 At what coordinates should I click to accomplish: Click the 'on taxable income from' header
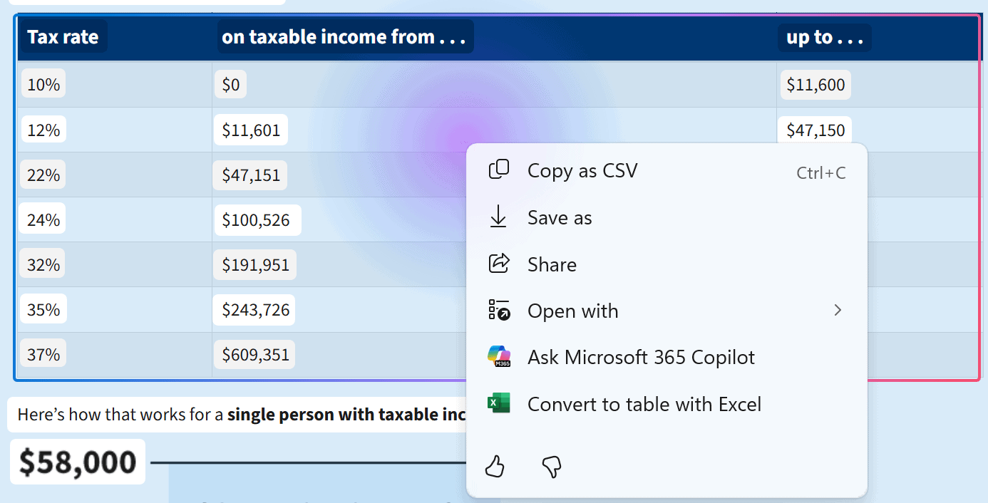pos(344,37)
